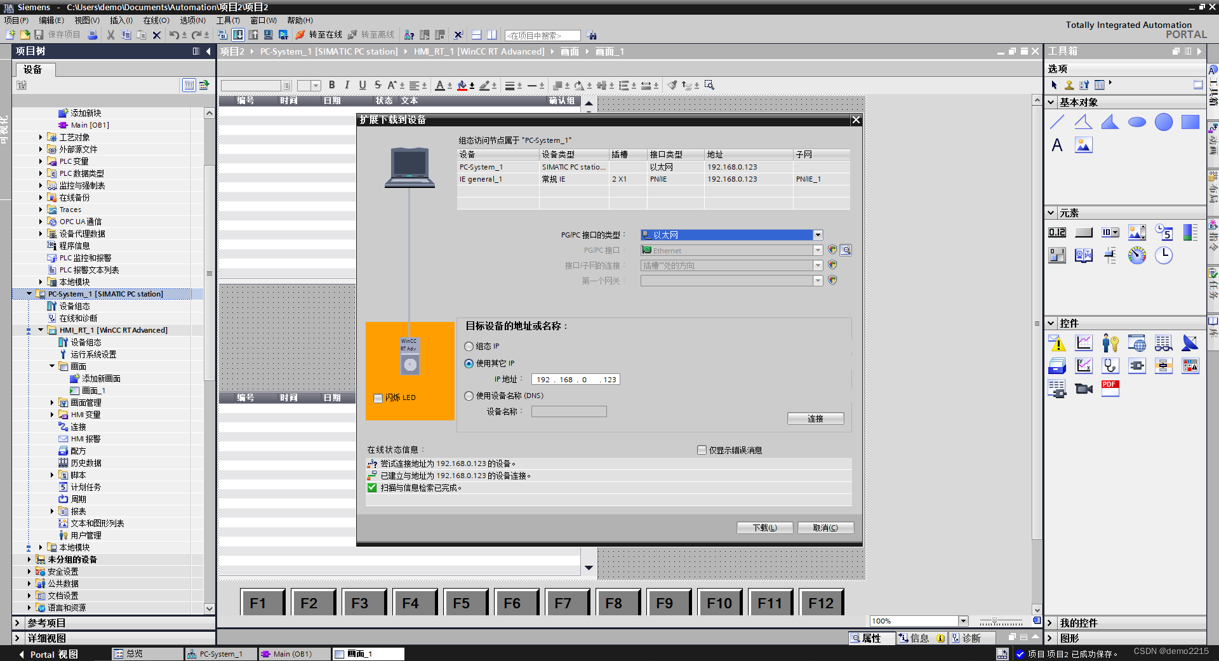1219x661 pixels.
Task: Expand the 参考项目 panel
Action: pos(18,623)
